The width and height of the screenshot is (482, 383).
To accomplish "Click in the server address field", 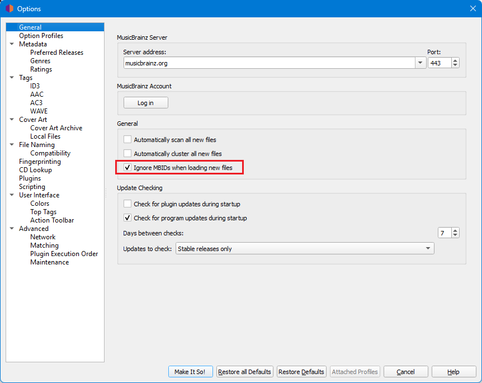I will (268, 63).
